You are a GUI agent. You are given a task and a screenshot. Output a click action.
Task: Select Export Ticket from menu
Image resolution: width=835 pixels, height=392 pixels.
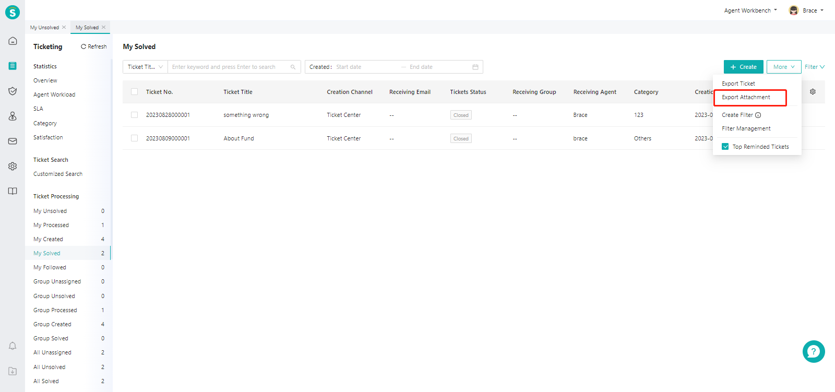[738, 84]
